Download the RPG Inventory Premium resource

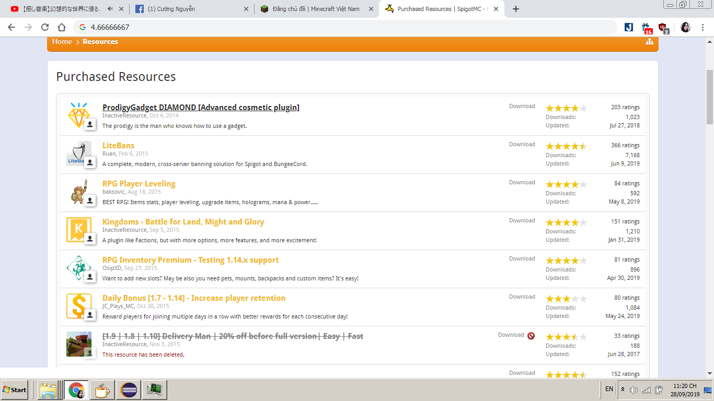(522, 258)
